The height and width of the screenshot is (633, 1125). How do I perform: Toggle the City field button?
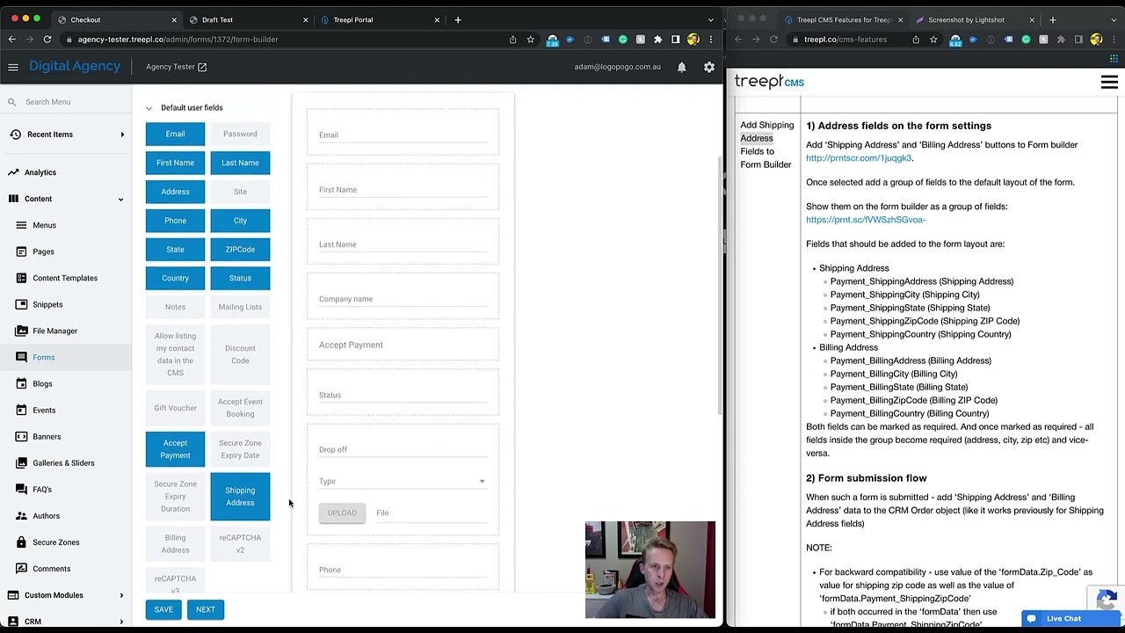(x=240, y=221)
